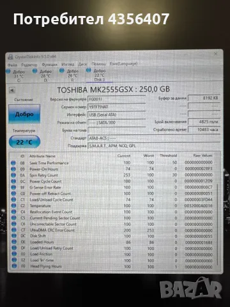This screenshot has width=230, height=307.
Task: Click status dot for Head Flying Hours
Action: tap(15, 266)
